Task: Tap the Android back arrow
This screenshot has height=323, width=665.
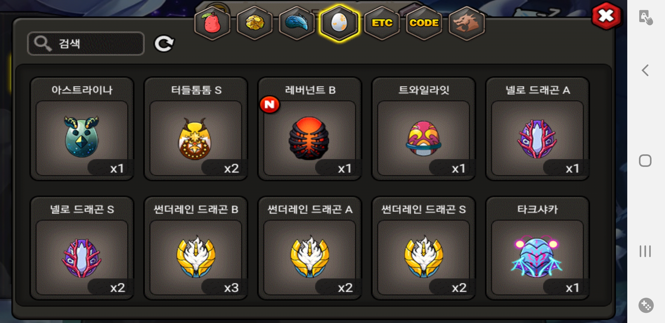Action: click(x=645, y=70)
